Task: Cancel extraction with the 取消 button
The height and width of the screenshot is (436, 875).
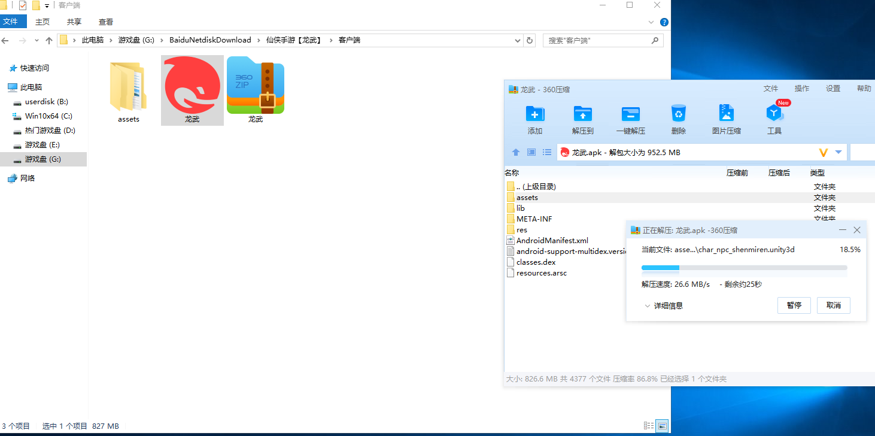Action: point(833,305)
